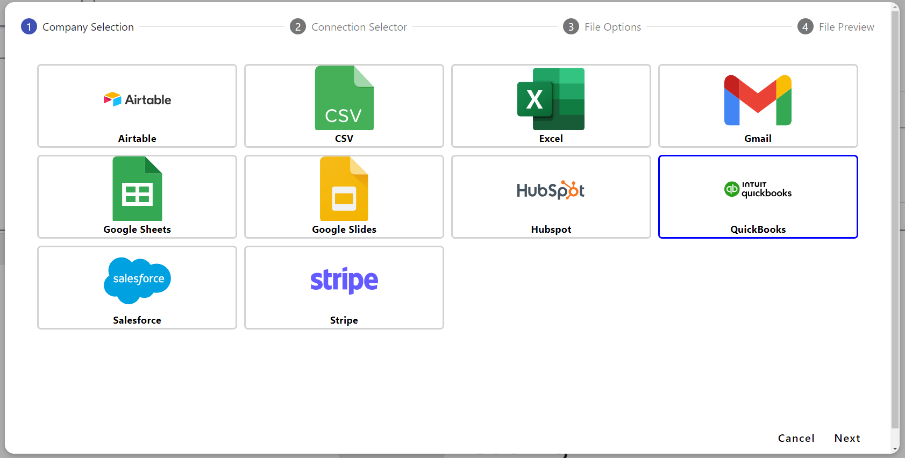The width and height of the screenshot is (905, 458).
Task: Select the Intuit QuickBooks logo
Action: pos(758,189)
